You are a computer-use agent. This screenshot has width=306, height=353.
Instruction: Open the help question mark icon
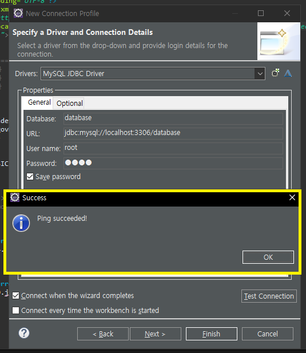point(24,333)
